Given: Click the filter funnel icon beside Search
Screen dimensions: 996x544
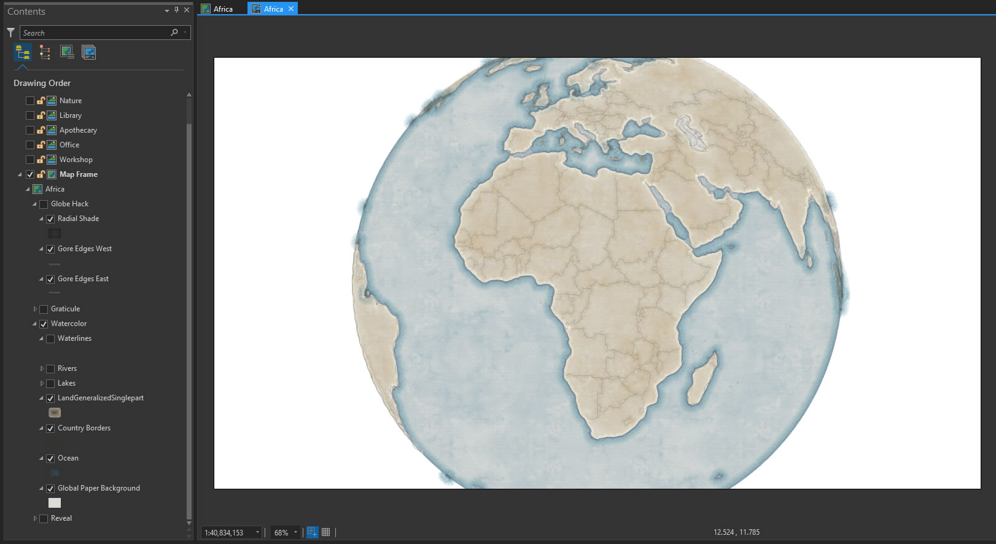Looking at the screenshot, I should tap(10, 33).
